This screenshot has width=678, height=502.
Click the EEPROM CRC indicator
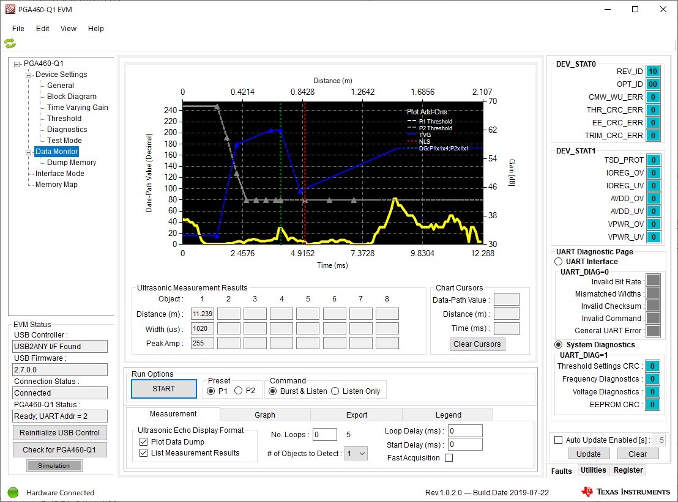pos(652,405)
